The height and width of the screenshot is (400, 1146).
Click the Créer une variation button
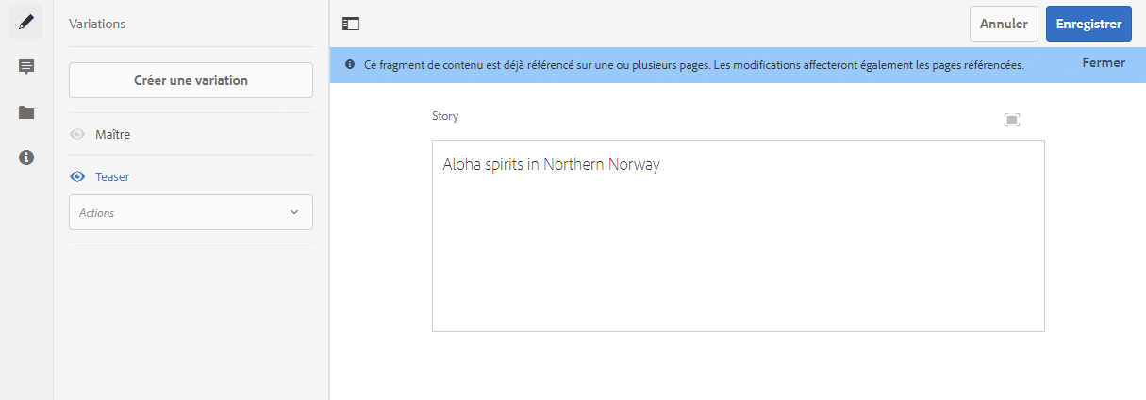pyautogui.click(x=191, y=80)
